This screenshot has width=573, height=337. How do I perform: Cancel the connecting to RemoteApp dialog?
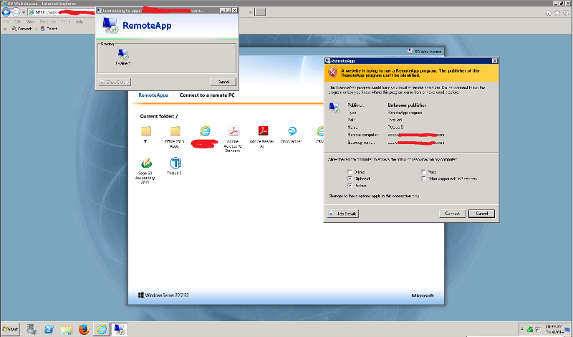click(x=223, y=82)
